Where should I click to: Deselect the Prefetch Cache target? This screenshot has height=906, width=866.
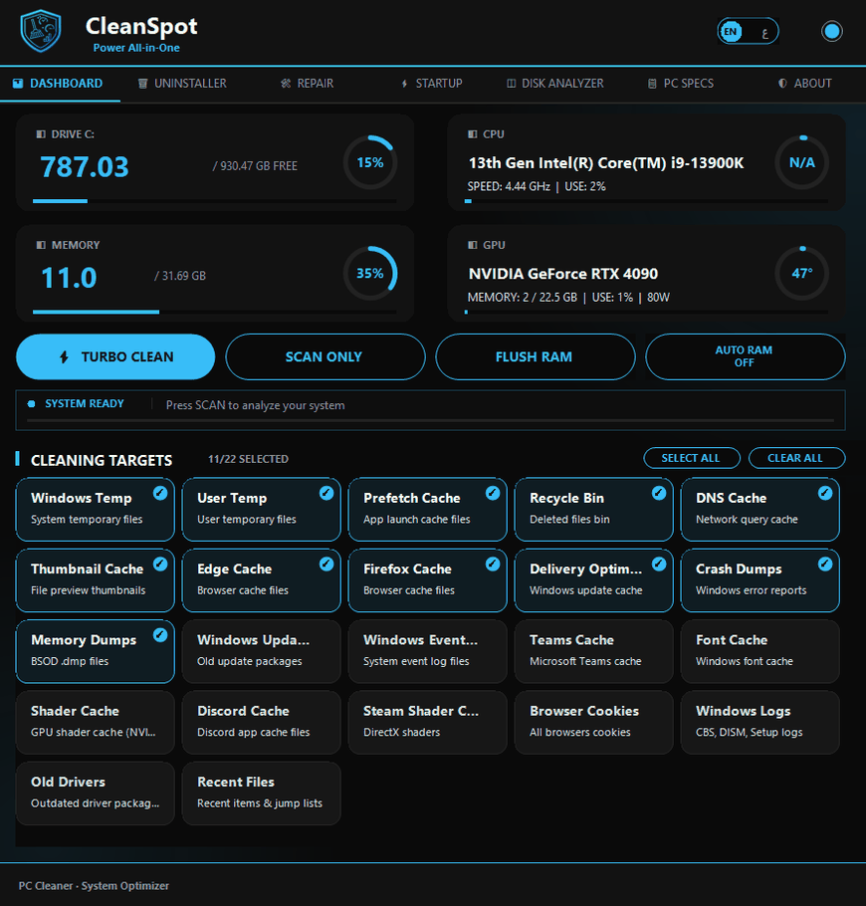pos(427,509)
